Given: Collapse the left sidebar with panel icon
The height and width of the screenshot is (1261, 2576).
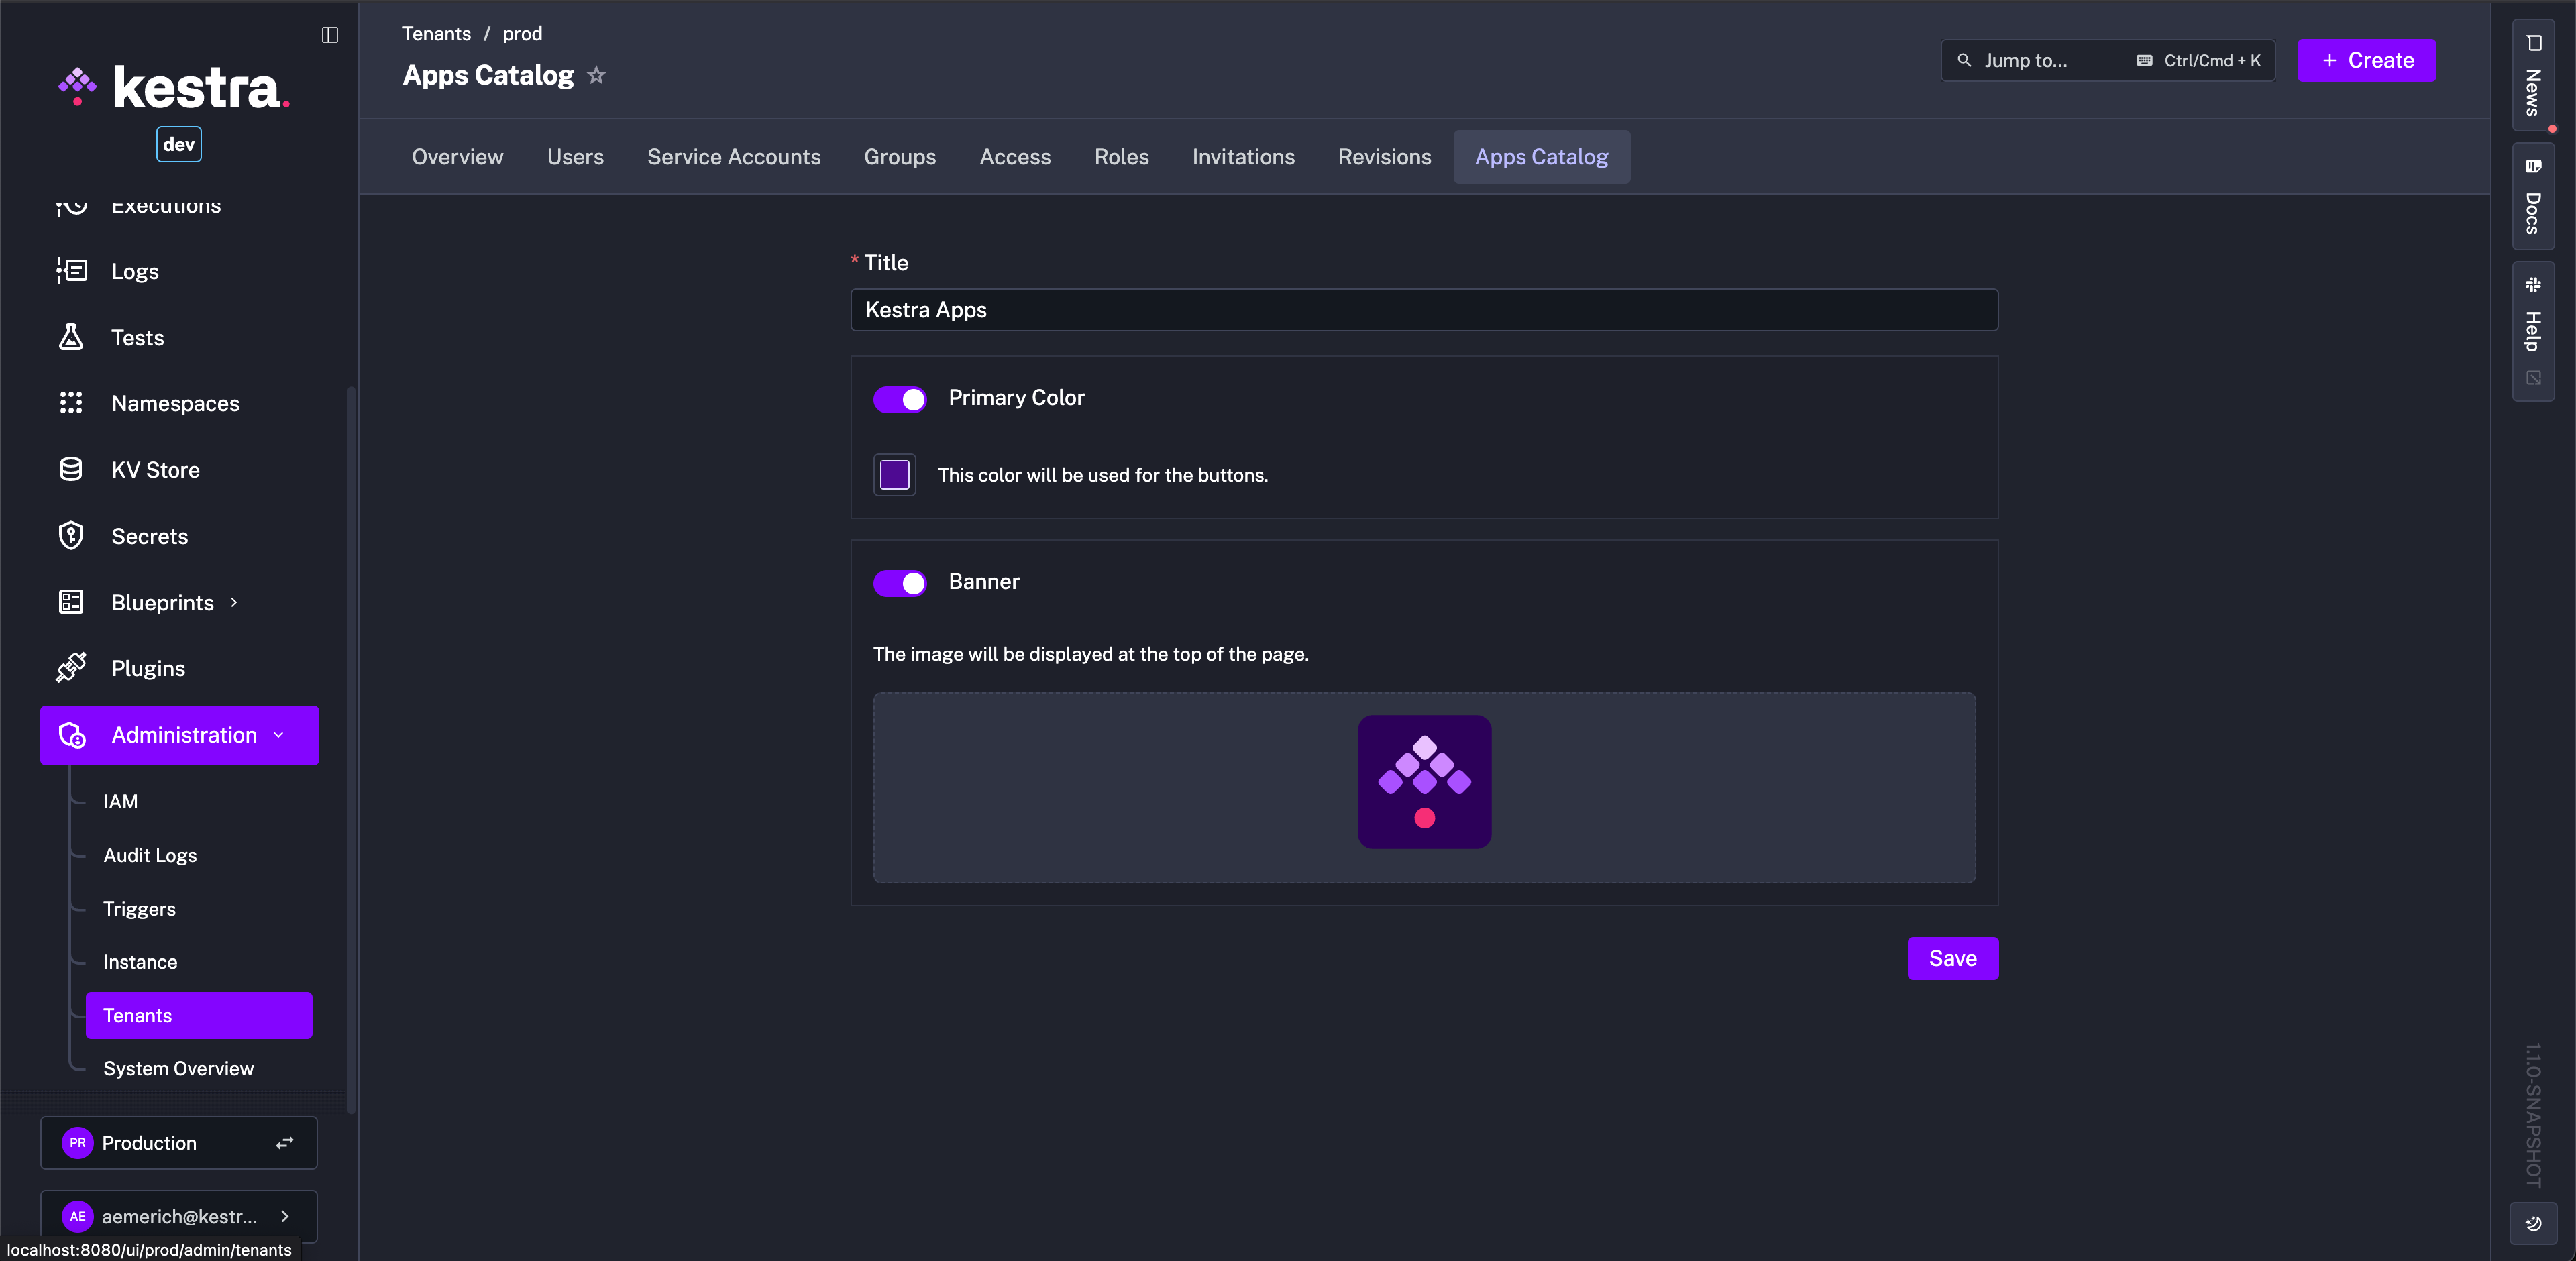Looking at the screenshot, I should (330, 35).
